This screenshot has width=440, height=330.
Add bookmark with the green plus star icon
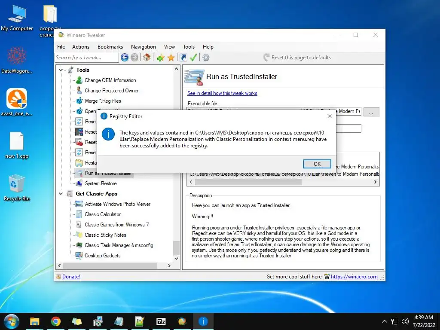tap(161, 58)
